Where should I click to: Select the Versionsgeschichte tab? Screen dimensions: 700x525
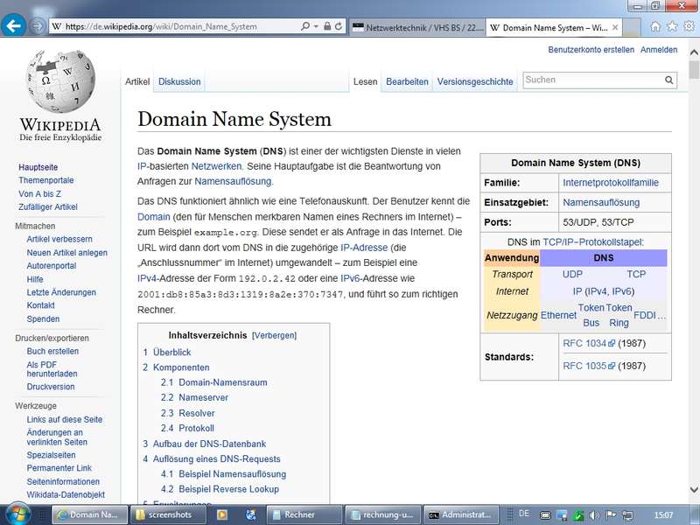(x=475, y=81)
